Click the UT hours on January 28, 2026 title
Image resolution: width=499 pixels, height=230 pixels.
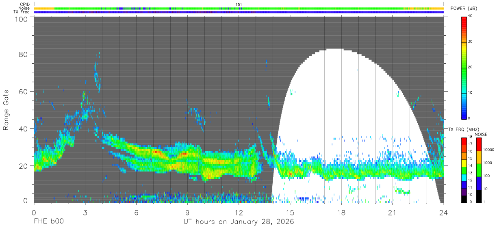(x=239, y=222)
